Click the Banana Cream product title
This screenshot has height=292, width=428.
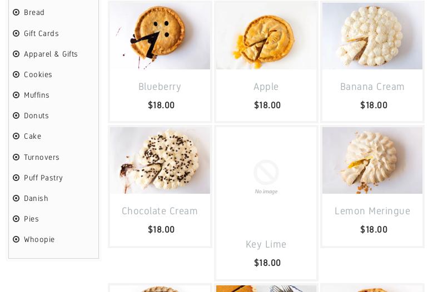point(372,87)
